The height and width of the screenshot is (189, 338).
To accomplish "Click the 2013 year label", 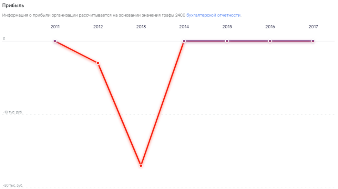I will tap(141, 27).
